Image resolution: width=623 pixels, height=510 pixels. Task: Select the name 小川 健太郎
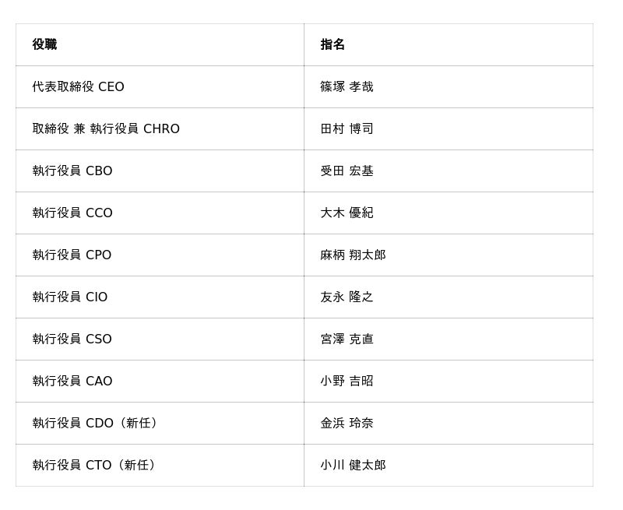pos(353,465)
